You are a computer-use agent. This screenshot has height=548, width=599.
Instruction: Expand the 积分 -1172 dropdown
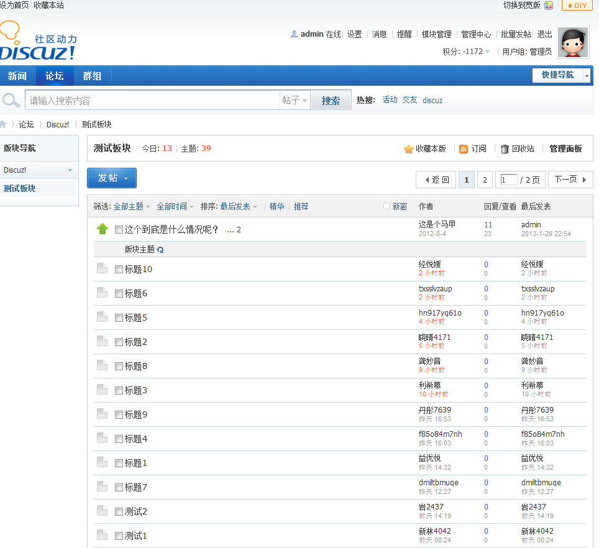click(465, 52)
